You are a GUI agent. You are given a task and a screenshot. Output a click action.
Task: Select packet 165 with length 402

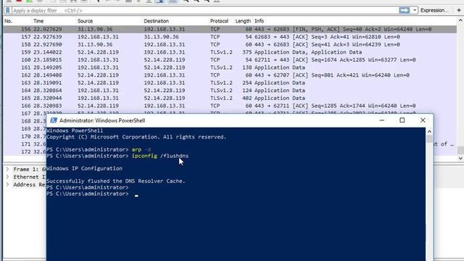[230, 99]
